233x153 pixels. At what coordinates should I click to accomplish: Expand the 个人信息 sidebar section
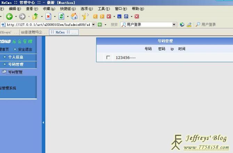(15, 57)
